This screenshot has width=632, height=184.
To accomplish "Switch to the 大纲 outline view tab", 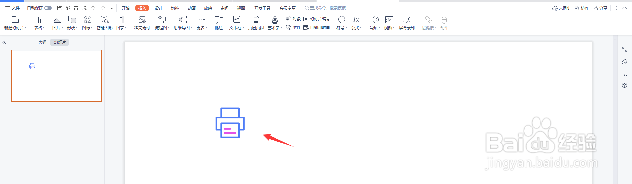I will pyautogui.click(x=42, y=42).
